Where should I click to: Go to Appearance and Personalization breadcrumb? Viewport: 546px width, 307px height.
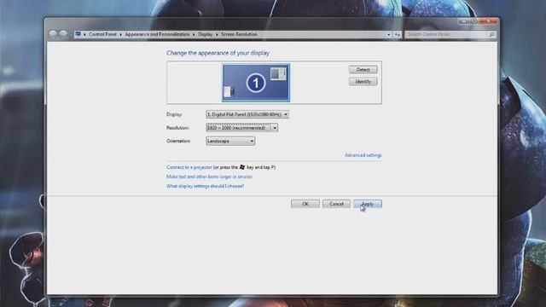(157, 34)
